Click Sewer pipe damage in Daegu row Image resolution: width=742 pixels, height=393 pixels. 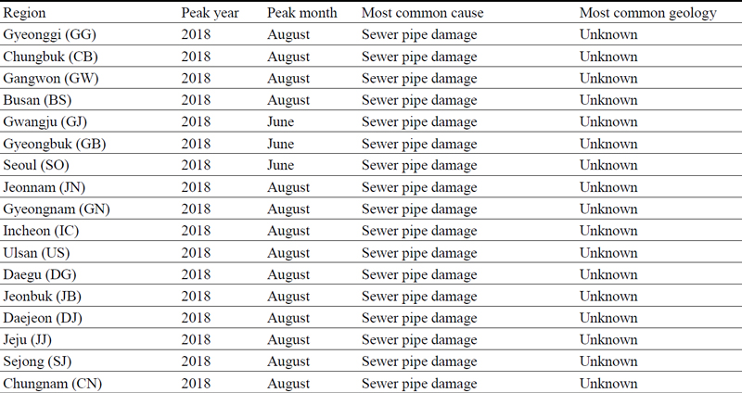(x=419, y=274)
